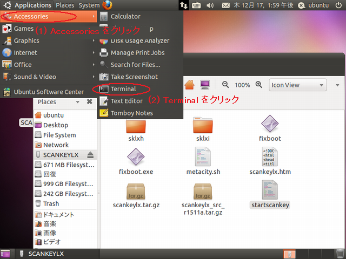Open File System in sidebar

click(x=65, y=135)
